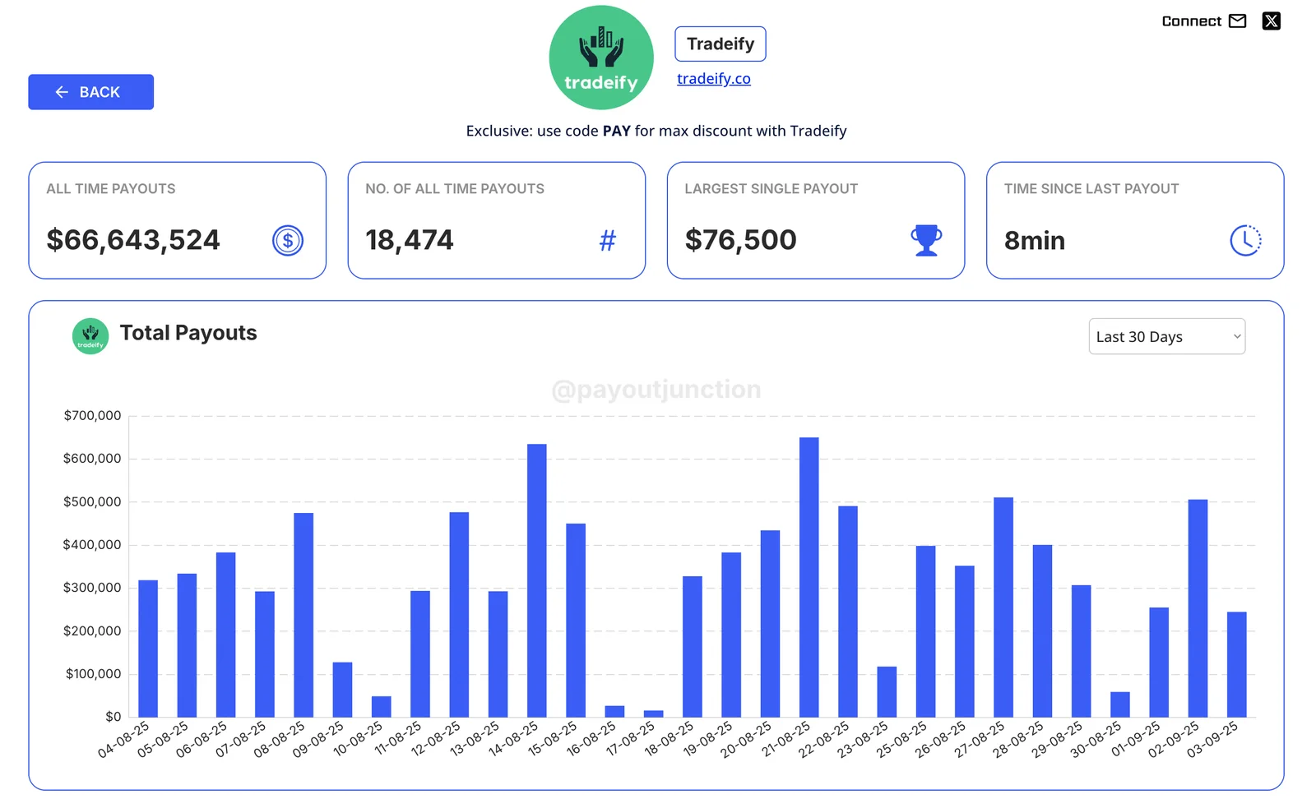The width and height of the screenshot is (1316, 799).
Task: Click the Connect label text
Action: pyautogui.click(x=1191, y=21)
